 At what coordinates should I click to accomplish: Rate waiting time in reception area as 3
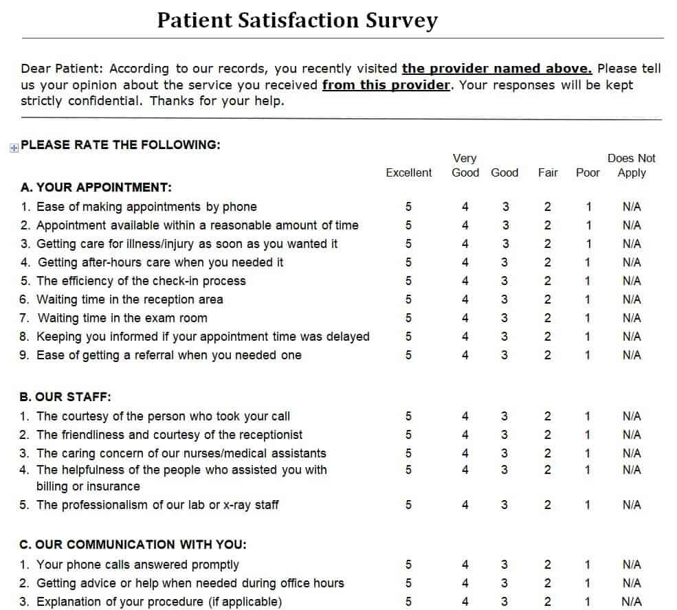(x=504, y=300)
